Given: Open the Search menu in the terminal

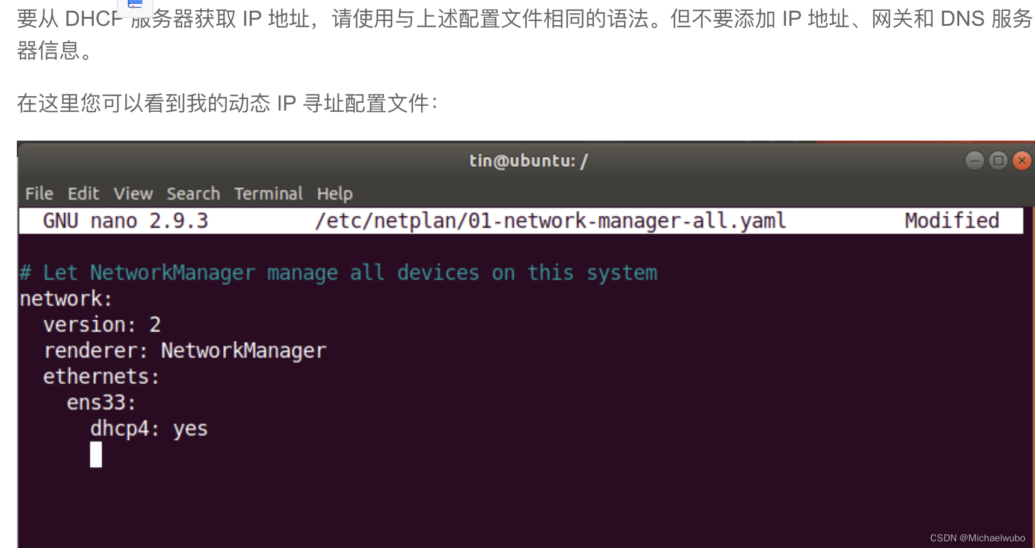Looking at the screenshot, I should pyautogui.click(x=193, y=193).
